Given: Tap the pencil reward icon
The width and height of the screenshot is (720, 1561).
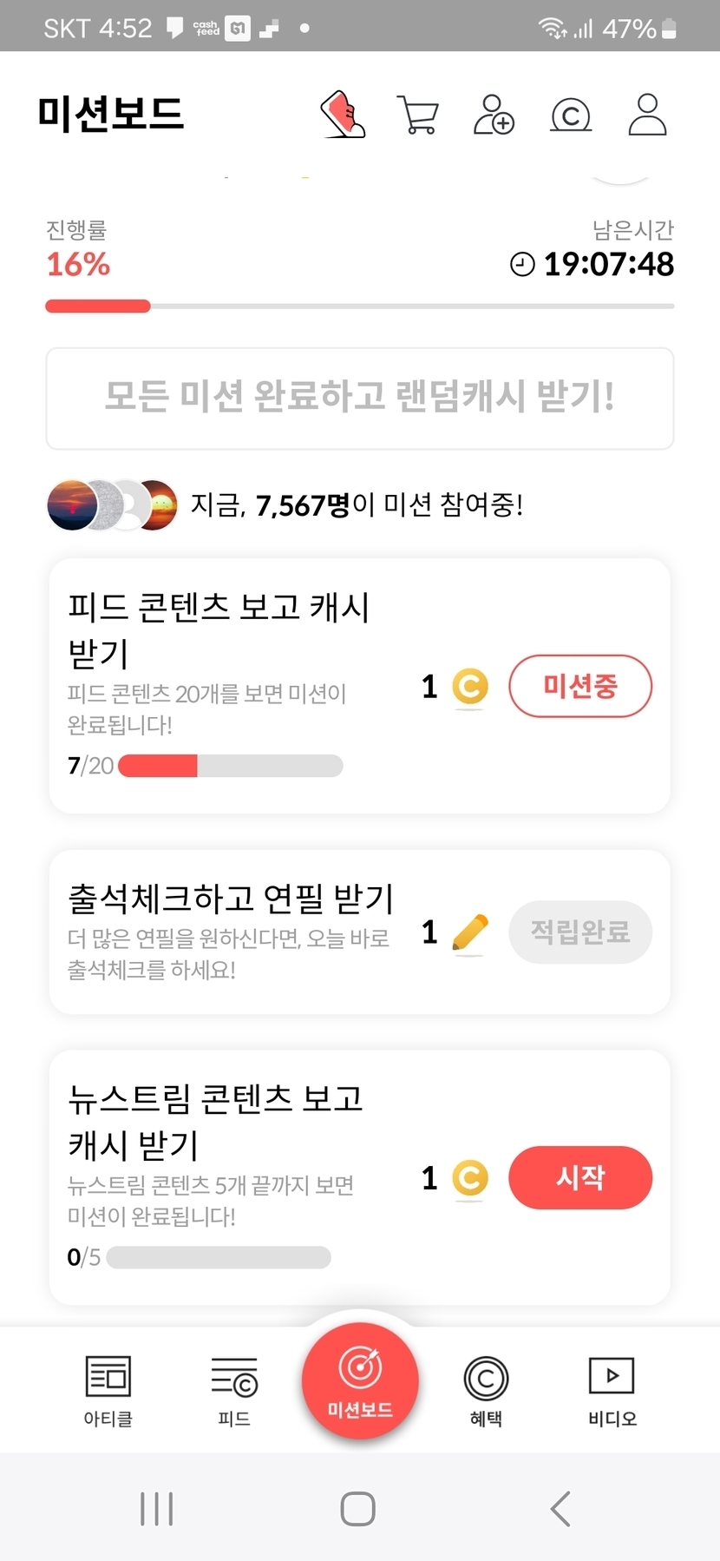Looking at the screenshot, I should point(470,933).
